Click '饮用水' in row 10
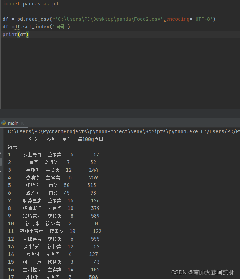The height and width of the screenshot is (279, 240). pyautogui.click(x=33, y=223)
